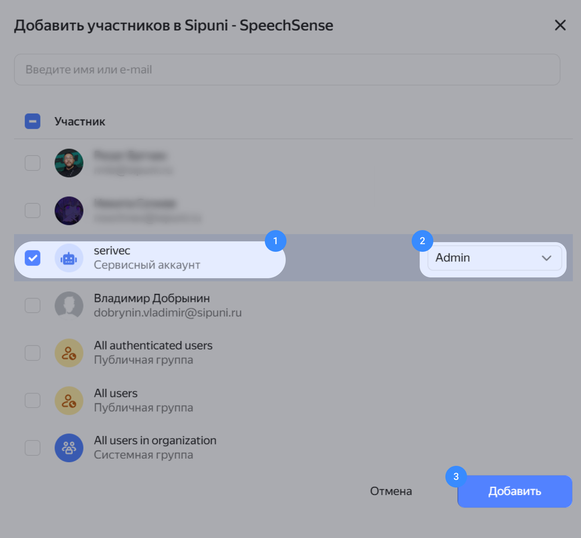Check the All authenticated users checkbox
The width and height of the screenshot is (581, 538).
pos(33,353)
